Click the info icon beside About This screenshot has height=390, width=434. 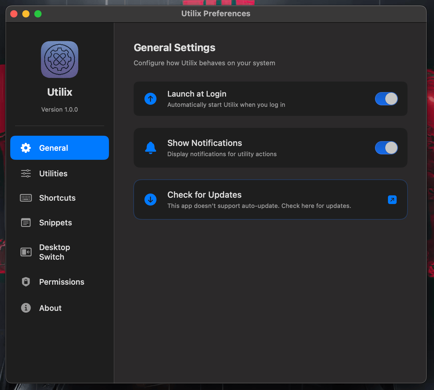coord(26,308)
